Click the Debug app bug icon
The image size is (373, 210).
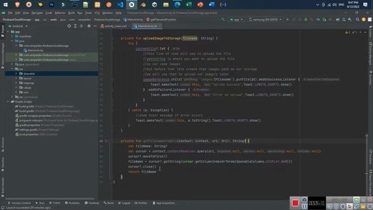[306, 19]
